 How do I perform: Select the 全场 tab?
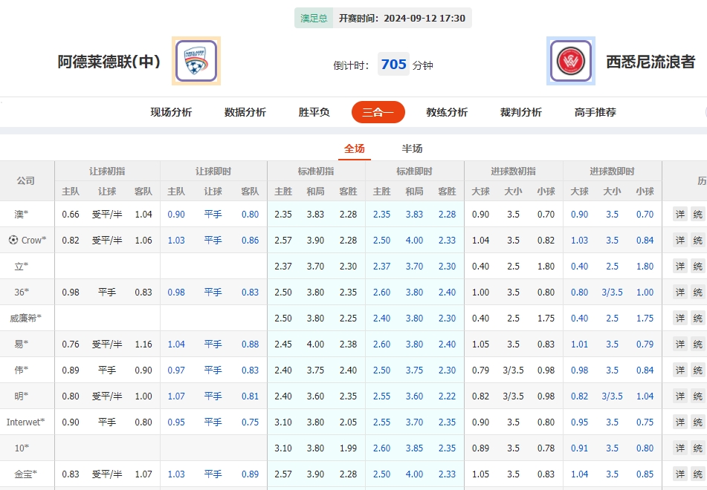(x=355, y=148)
